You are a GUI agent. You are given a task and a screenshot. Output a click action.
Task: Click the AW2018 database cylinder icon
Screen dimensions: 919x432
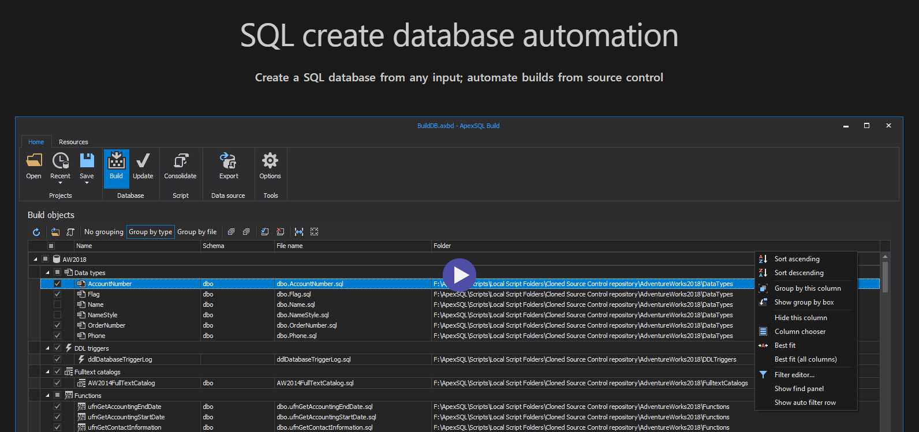57,260
